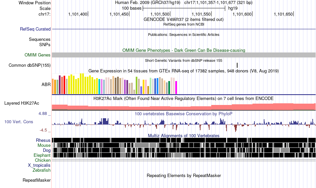Screen dimensions: 316x188
Task: Click the window position chr17 coordinates text
Action: 218,3
